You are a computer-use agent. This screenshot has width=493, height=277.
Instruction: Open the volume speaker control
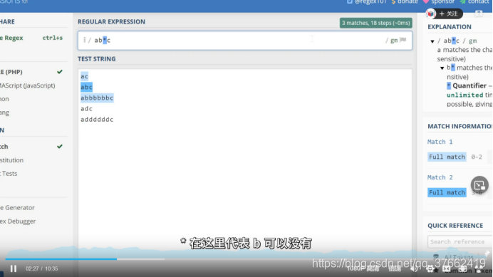414,268
